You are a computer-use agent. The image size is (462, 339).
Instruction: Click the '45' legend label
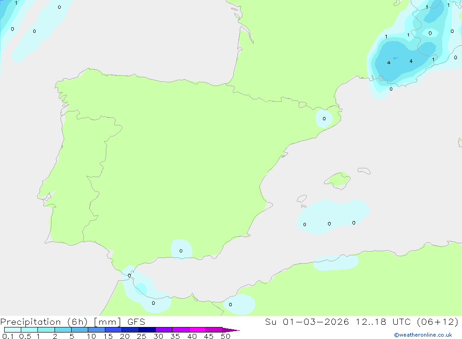click(209, 336)
